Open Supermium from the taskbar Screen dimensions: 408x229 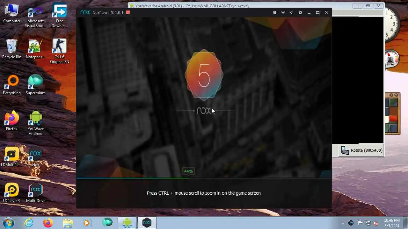point(107,223)
